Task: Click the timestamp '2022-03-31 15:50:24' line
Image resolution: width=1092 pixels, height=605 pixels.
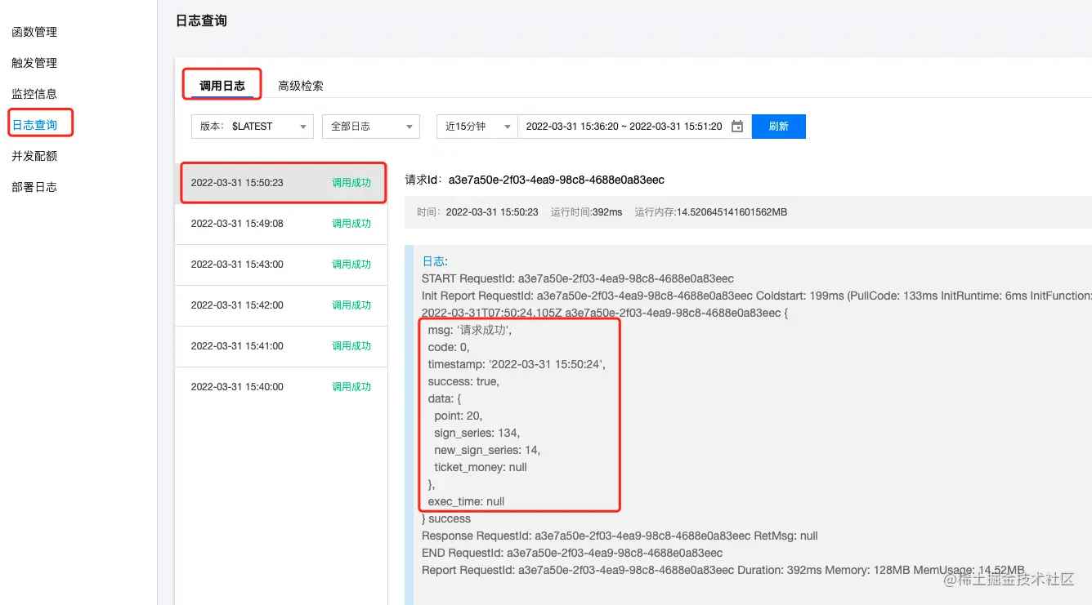Action: [517, 364]
